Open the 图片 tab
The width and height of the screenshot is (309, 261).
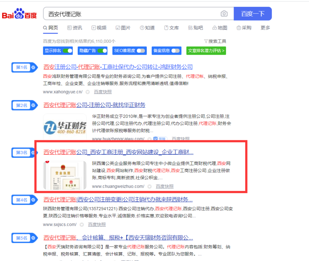tap(123, 28)
